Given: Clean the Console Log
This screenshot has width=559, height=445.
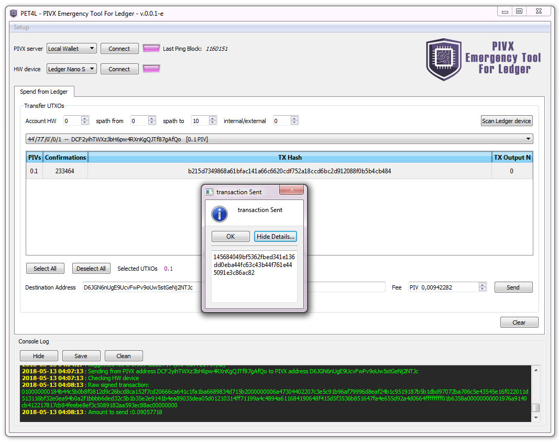Looking at the screenshot, I should click(x=124, y=356).
